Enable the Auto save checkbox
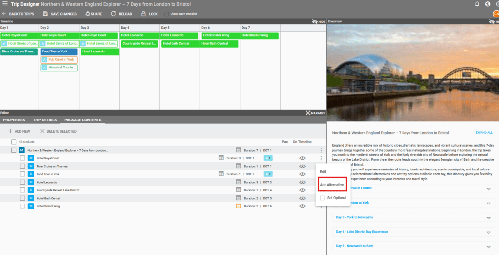Viewport: 499px width, 255px height. pyautogui.click(x=167, y=14)
